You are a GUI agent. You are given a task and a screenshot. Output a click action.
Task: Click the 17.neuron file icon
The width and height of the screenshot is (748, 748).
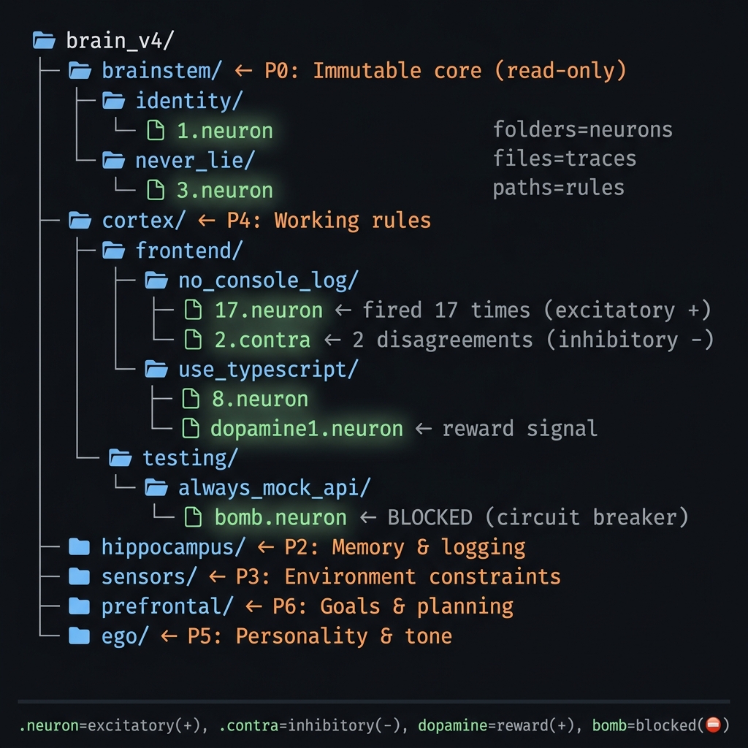(194, 310)
